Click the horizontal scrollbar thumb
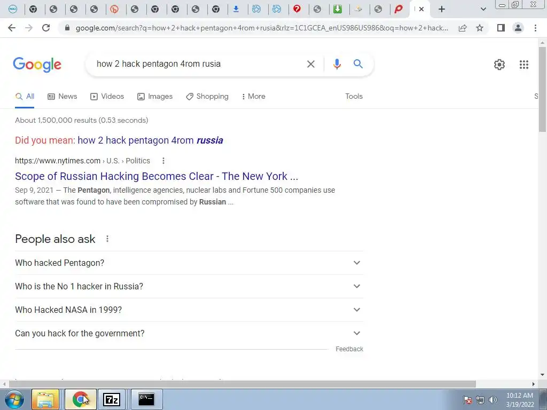This screenshot has height=410, width=547. pos(242,384)
